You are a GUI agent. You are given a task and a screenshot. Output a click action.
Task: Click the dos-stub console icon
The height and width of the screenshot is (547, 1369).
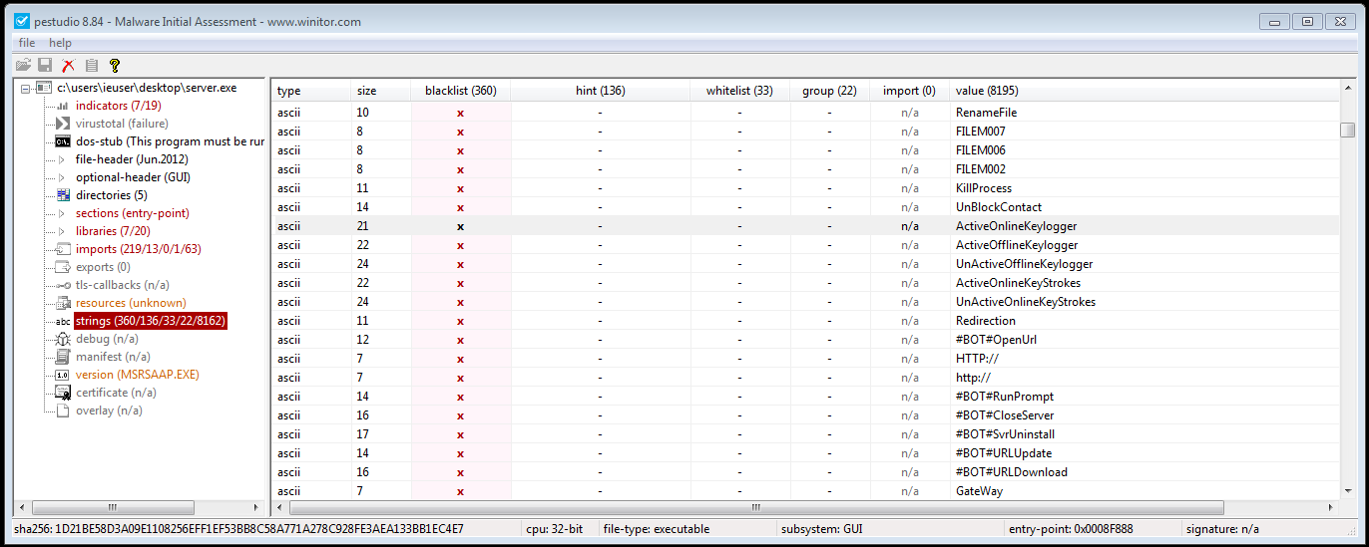click(x=62, y=141)
